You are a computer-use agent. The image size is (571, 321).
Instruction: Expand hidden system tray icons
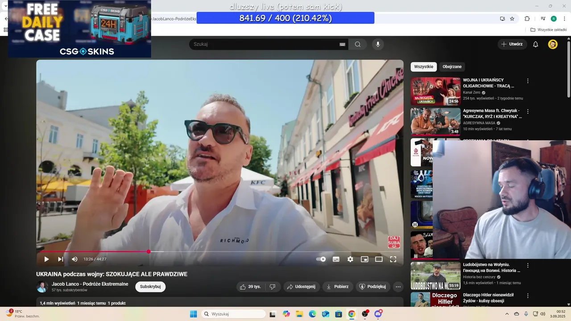coord(507,314)
